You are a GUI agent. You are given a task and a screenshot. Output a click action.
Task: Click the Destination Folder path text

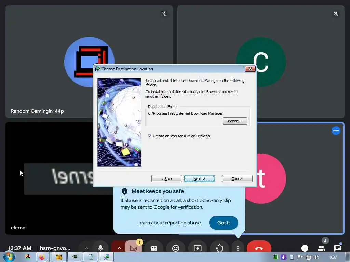tap(185, 113)
